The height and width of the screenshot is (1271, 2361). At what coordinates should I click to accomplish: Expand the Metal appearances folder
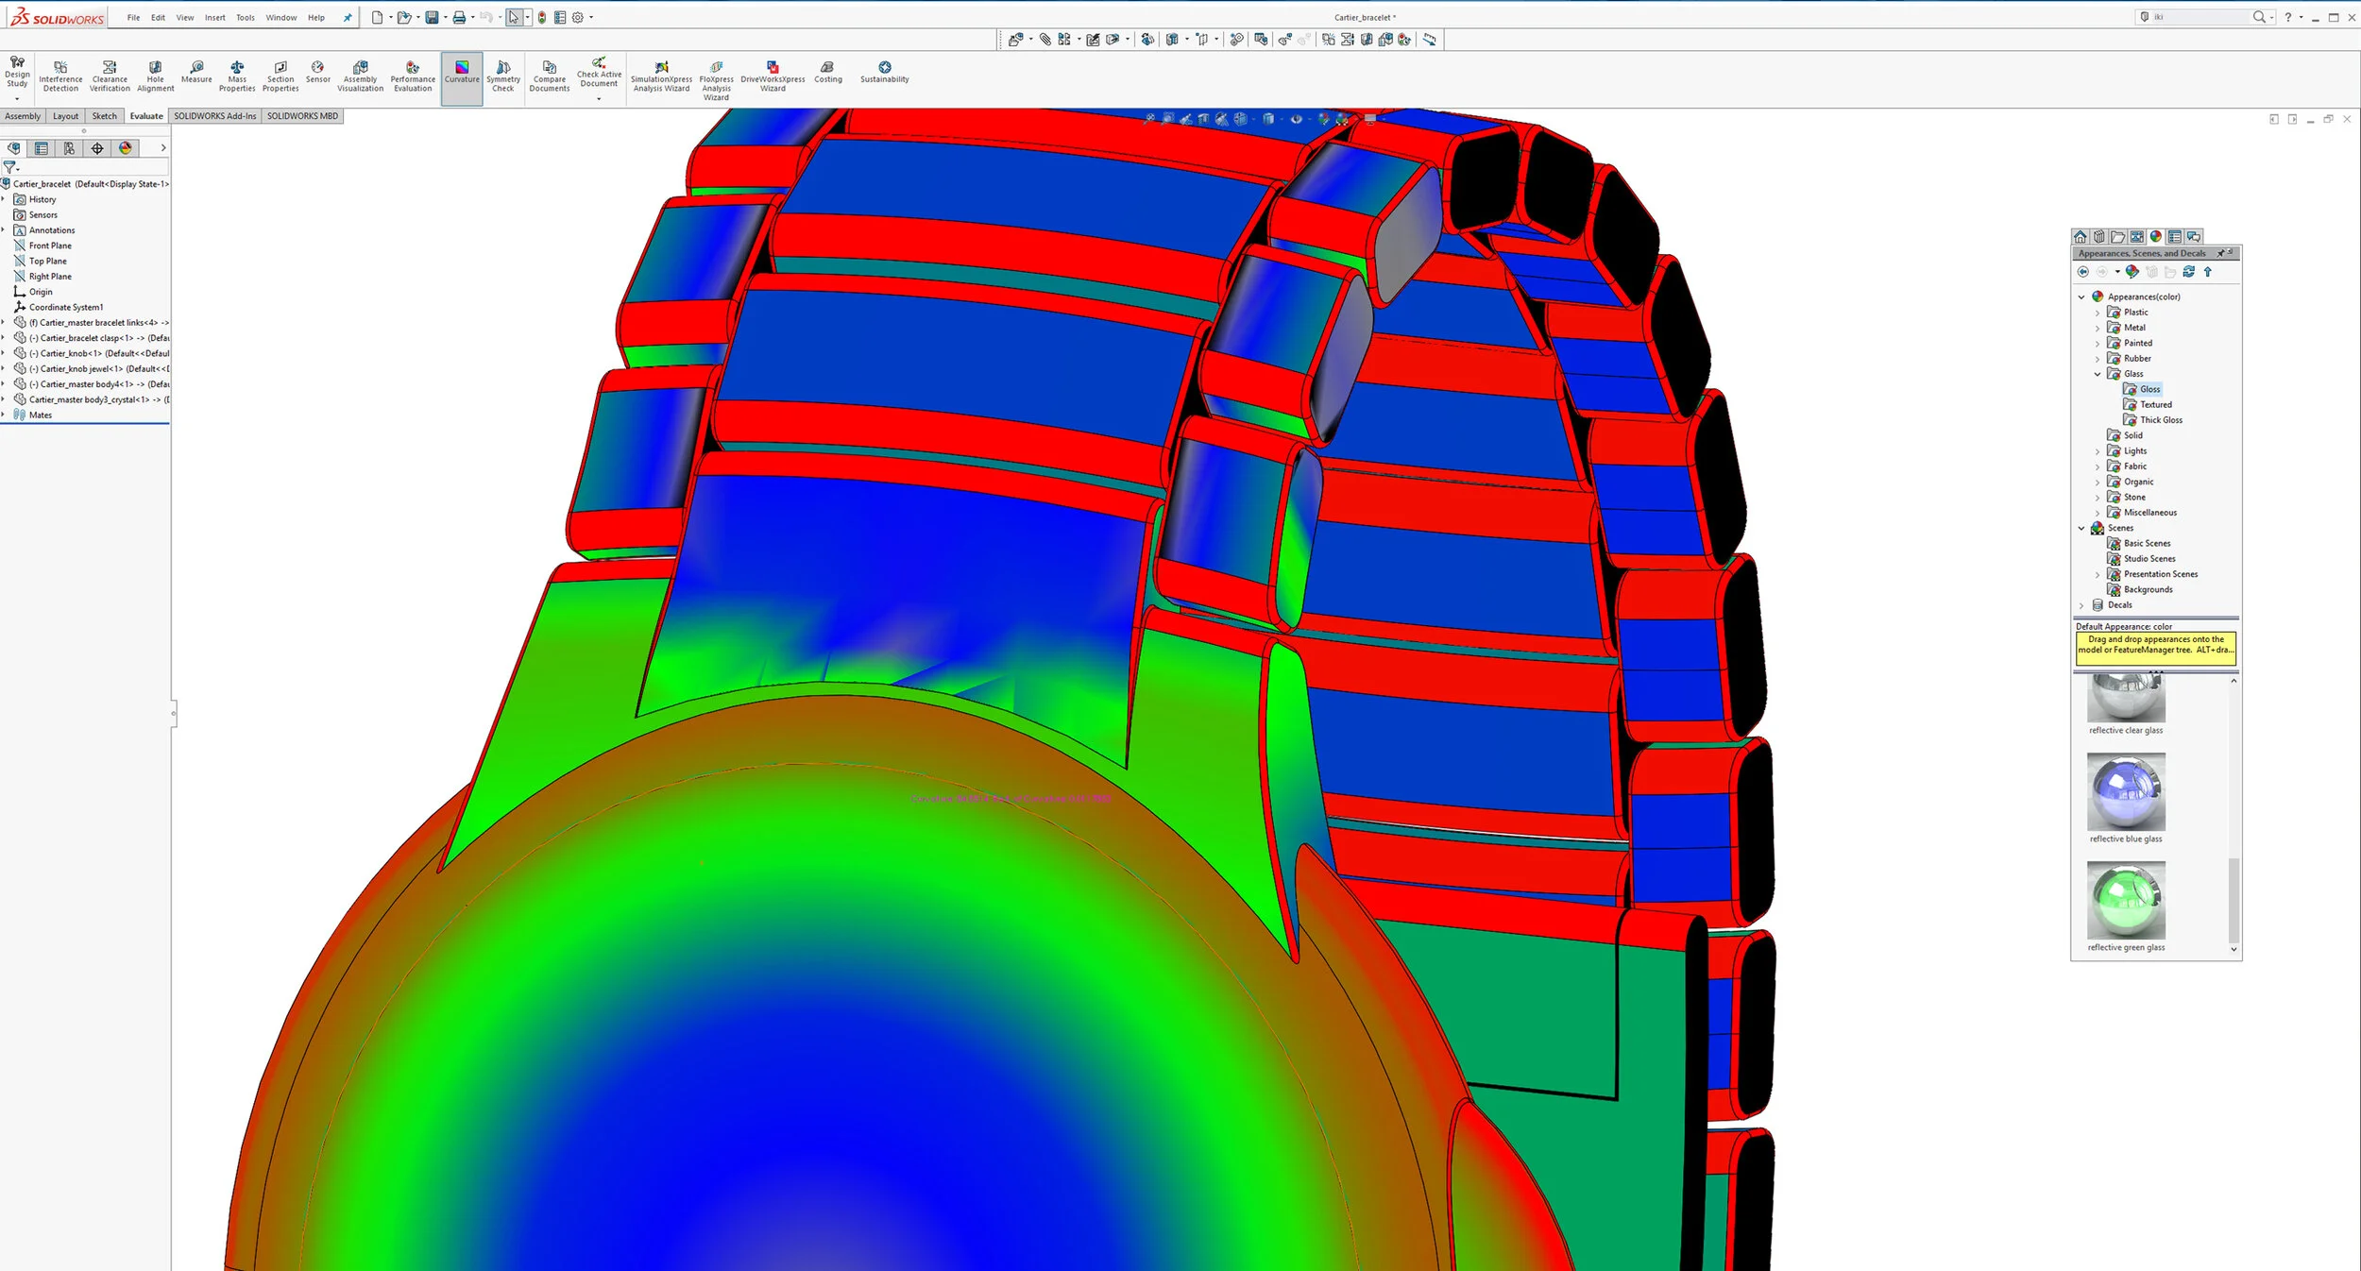(x=2098, y=328)
